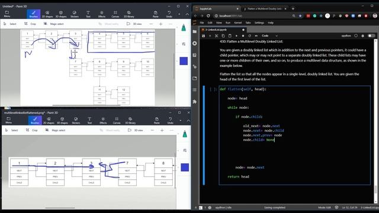This screenshot has width=379, height=213.
Task: Open Stickers in the top Paint 3D window
Action: [75, 14]
